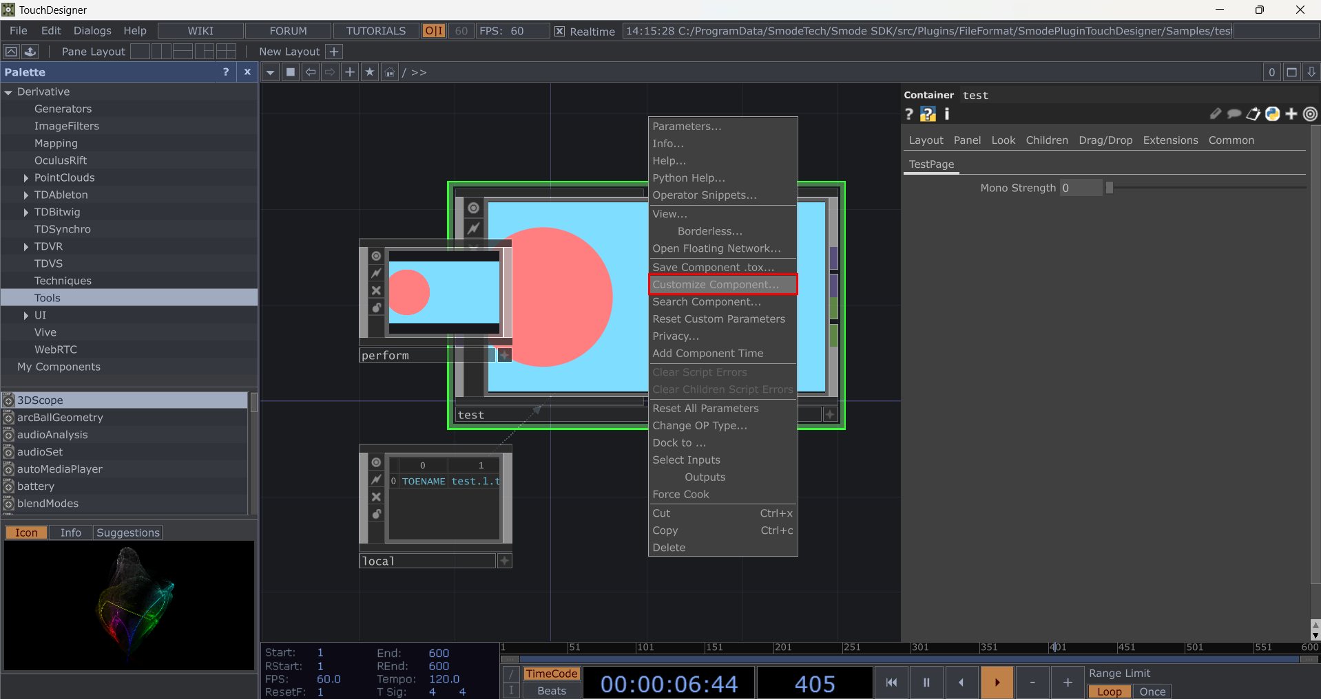Click the Python language icon in parameters
1321x699 pixels.
point(1273,114)
